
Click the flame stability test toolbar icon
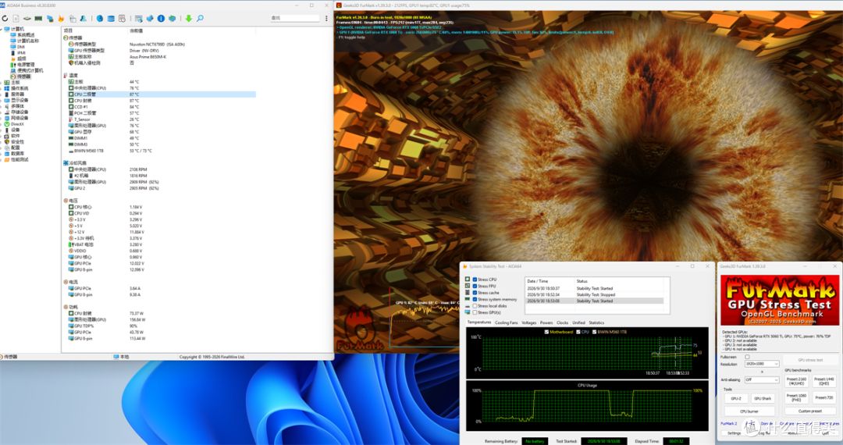[61, 18]
